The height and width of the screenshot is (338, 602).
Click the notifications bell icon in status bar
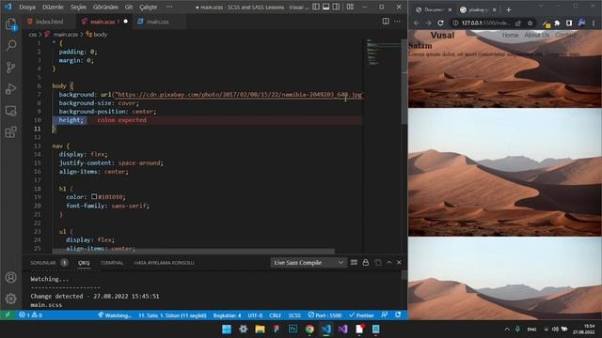point(398,315)
